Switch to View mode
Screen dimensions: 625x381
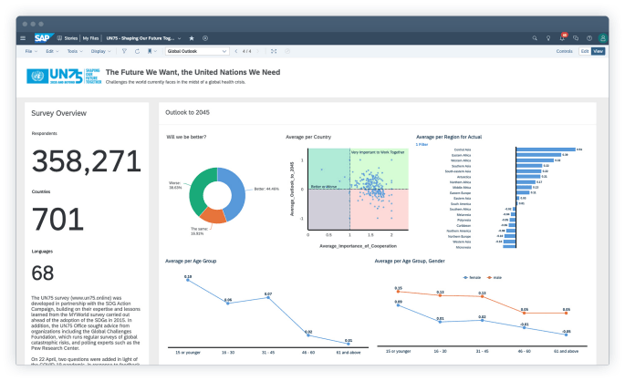[599, 51]
